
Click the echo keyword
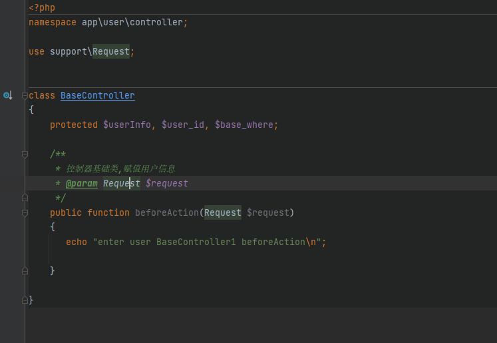77,242
